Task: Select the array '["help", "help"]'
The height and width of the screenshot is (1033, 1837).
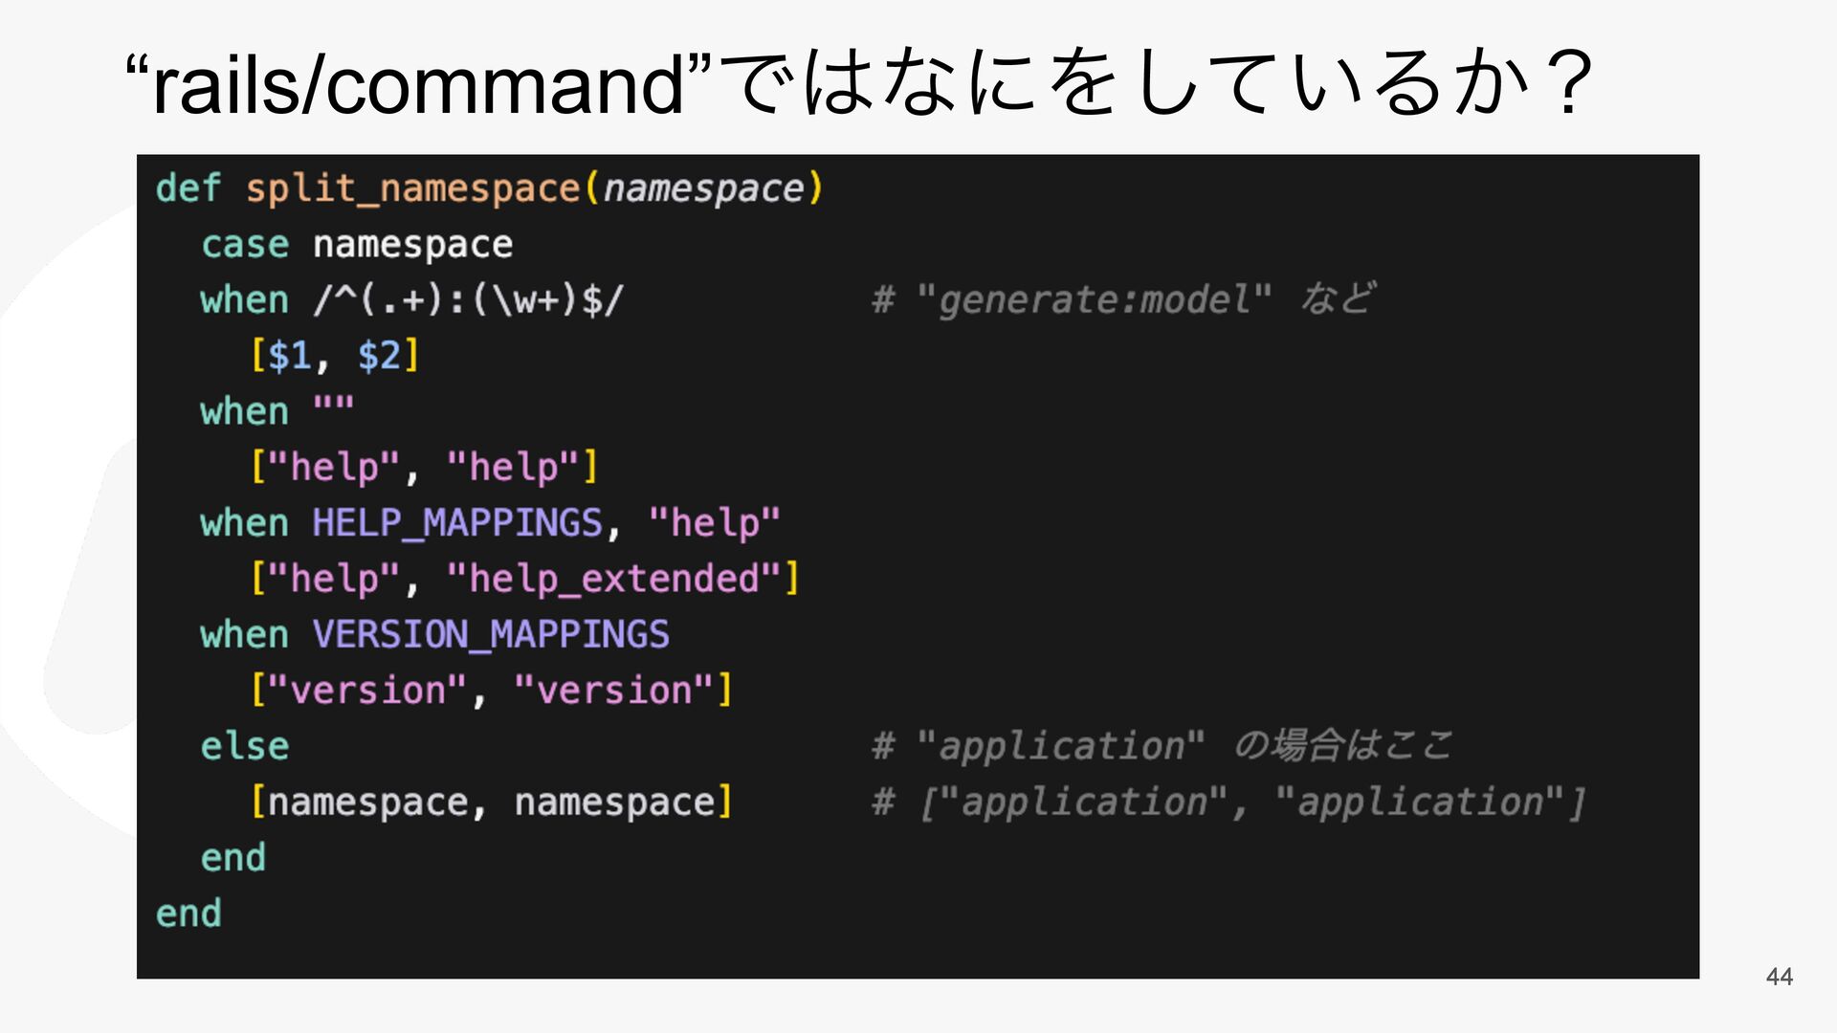Action: click(424, 468)
